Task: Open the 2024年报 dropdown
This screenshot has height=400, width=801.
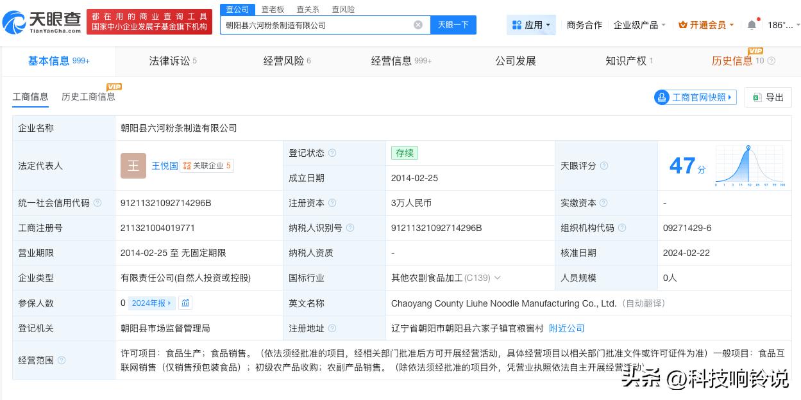Action: tap(151, 303)
